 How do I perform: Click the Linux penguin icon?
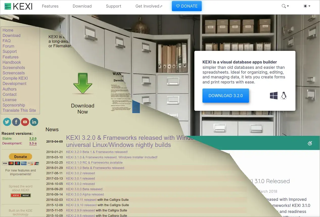point(284,96)
